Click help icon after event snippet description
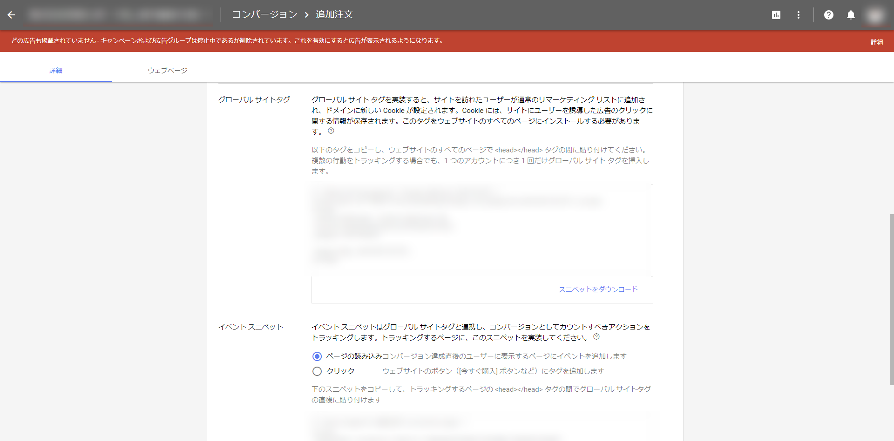The width and height of the screenshot is (894, 441). click(596, 337)
